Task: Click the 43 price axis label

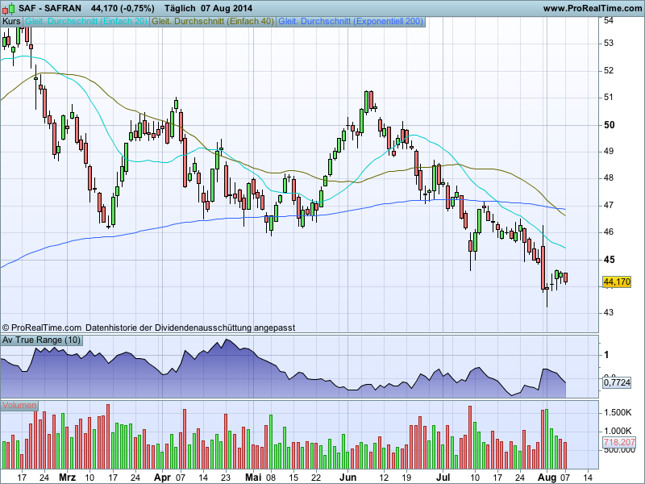Action: click(609, 312)
